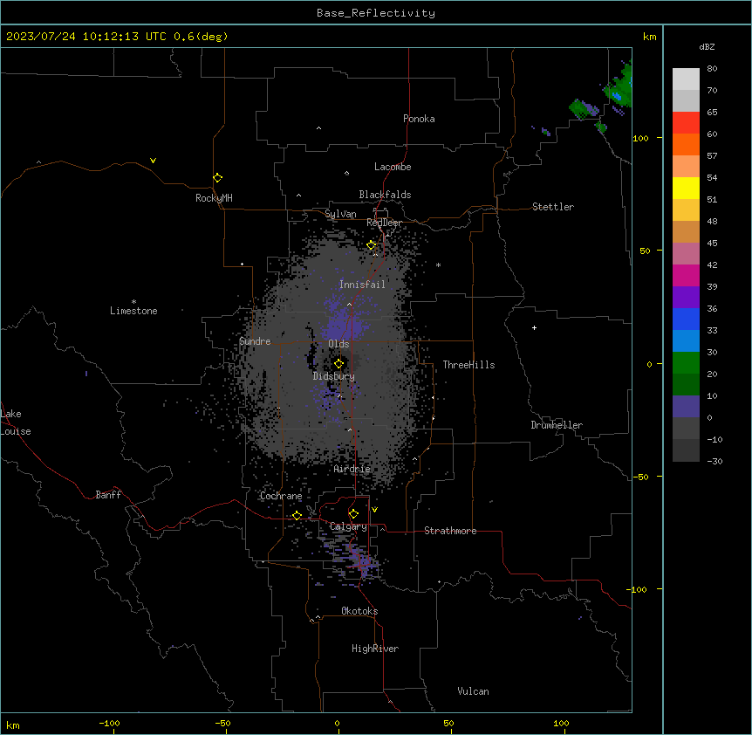Viewport: 752px width, 735px height.
Task: Click the white plus marker north of Drumheller
Action: [x=534, y=327]
